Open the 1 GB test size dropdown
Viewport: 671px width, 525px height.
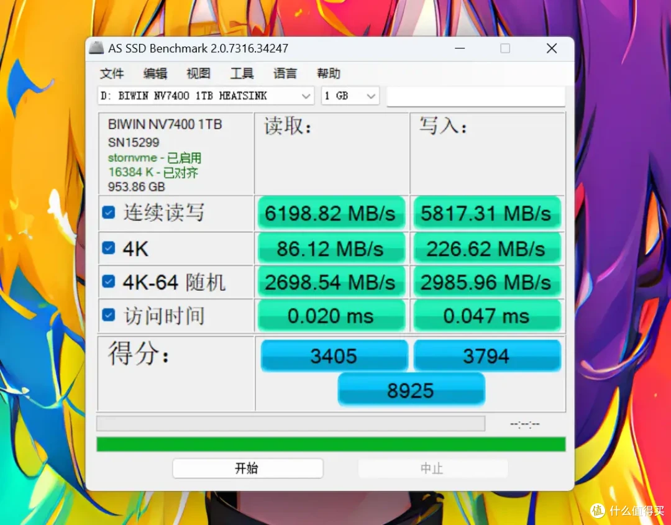point(350,96)
